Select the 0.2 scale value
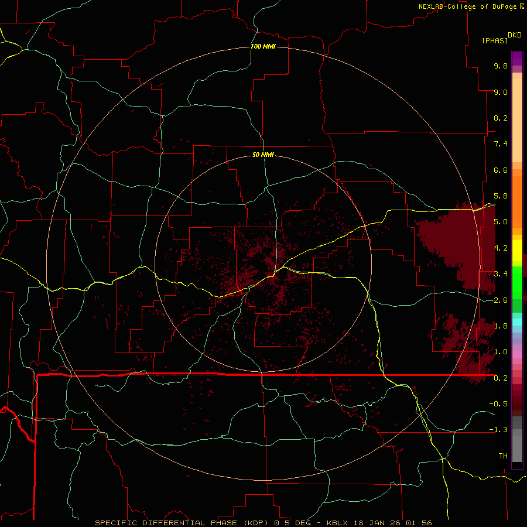 tap(501, 378)
